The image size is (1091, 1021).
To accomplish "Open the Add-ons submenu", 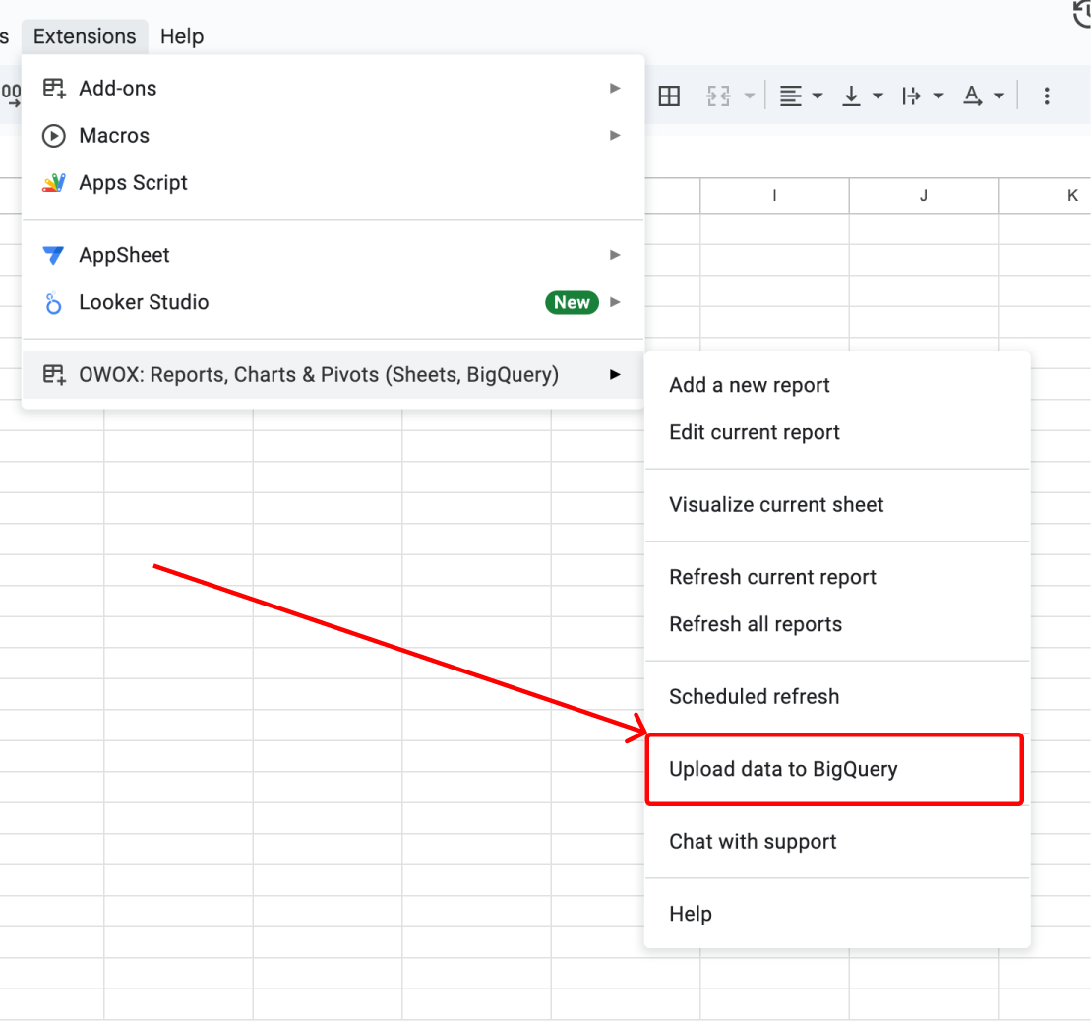I will (x=333, y=89).
